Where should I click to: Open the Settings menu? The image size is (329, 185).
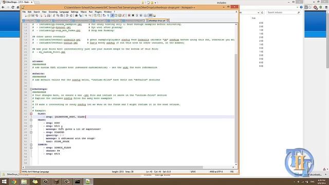(75, 12)
